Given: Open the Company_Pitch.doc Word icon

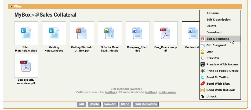Looking at the screenshot, I should click(138, 33).
